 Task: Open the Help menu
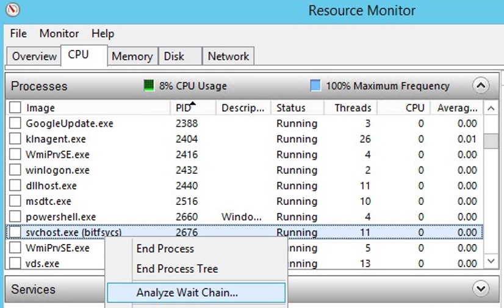coord(103,34)
